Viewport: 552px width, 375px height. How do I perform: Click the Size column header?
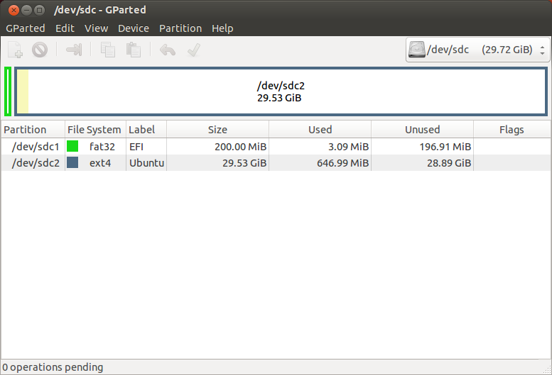pyautogui.click(x=217, y=130)
